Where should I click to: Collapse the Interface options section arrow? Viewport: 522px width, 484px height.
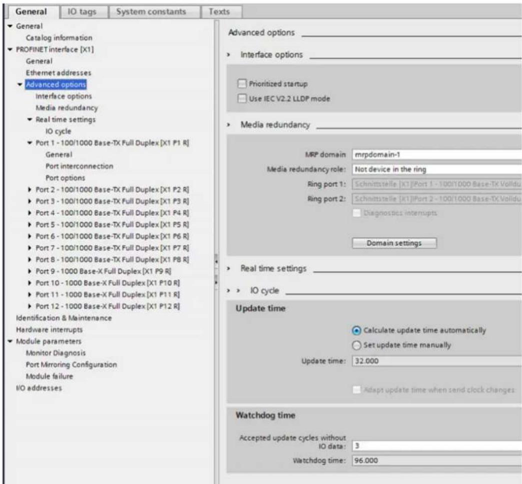pos(229,54)
